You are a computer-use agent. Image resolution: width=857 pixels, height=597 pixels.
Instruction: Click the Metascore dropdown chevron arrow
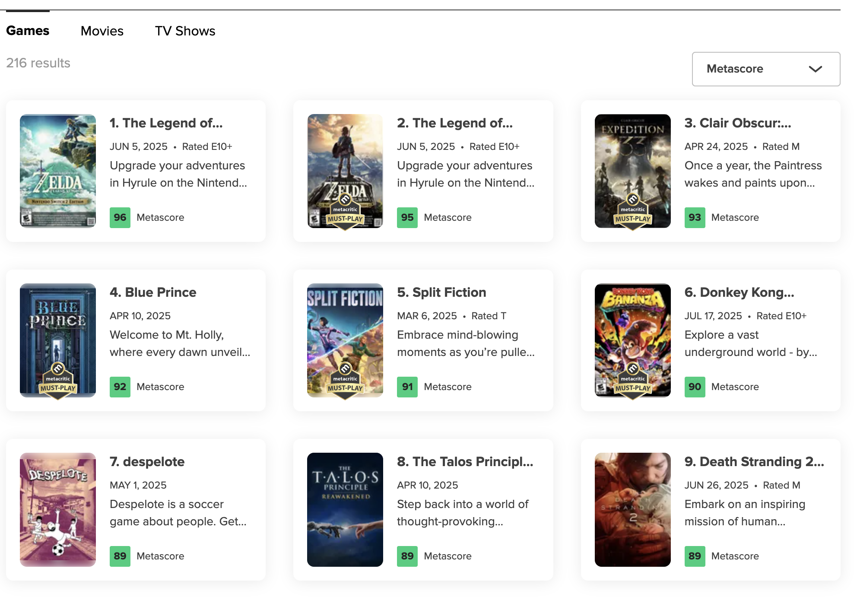point(815,69)
